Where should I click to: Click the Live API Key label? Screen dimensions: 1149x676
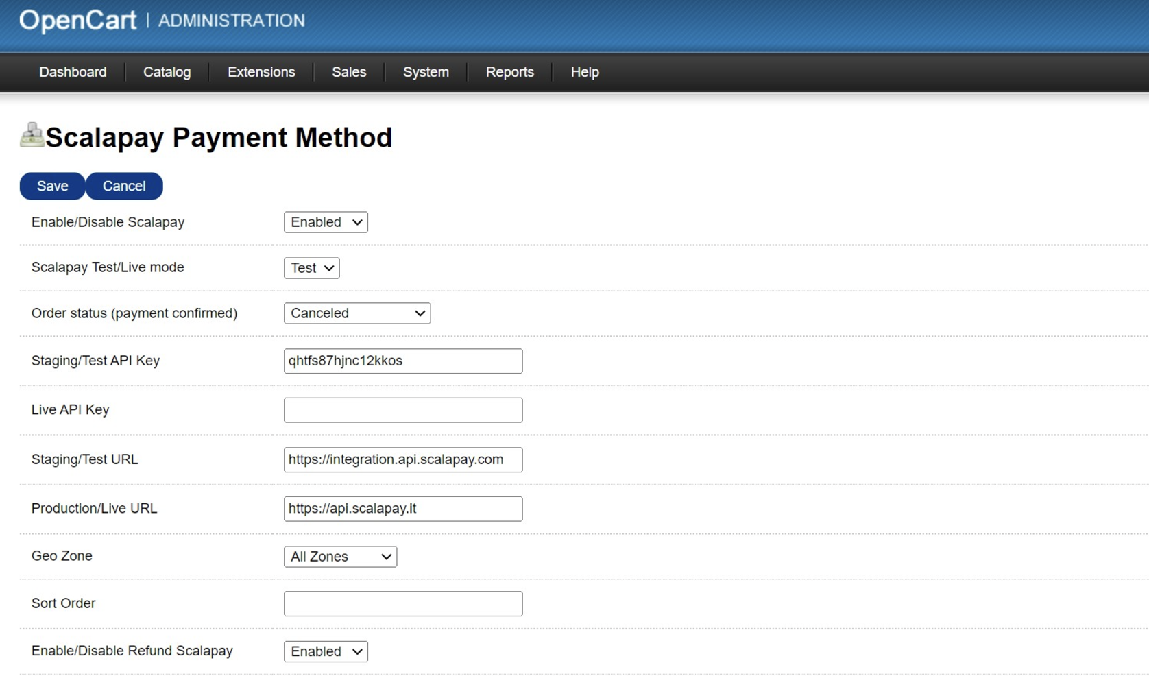click(70, 409)
